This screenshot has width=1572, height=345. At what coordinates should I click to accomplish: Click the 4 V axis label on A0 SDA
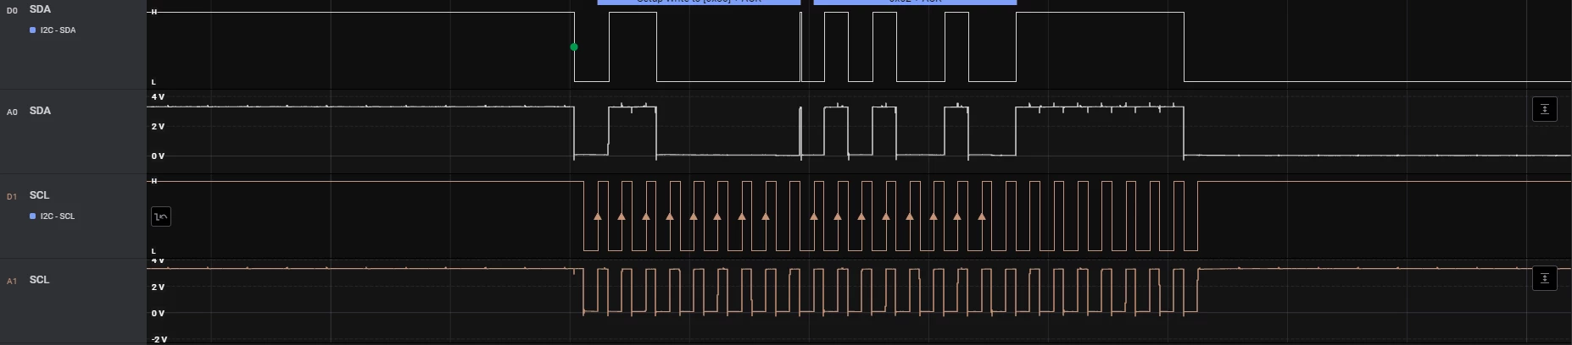pos(158,97)
